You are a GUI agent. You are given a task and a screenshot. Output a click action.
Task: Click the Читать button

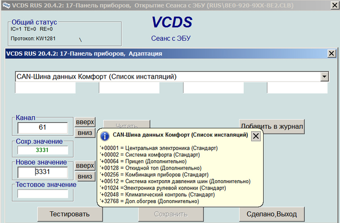tap(127, 124)
